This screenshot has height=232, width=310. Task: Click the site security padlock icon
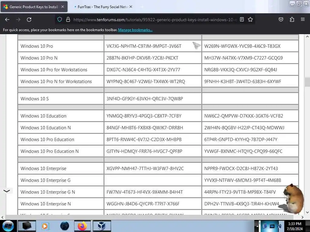[68, 20]
